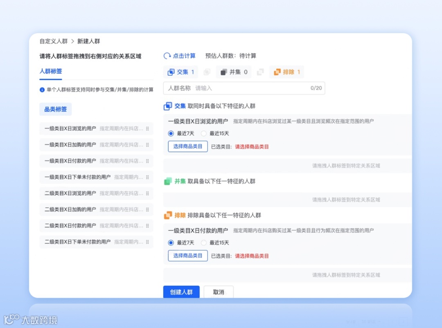Click the 创建人群 button
The image size is (442, 328).
[x=181, y=292]
